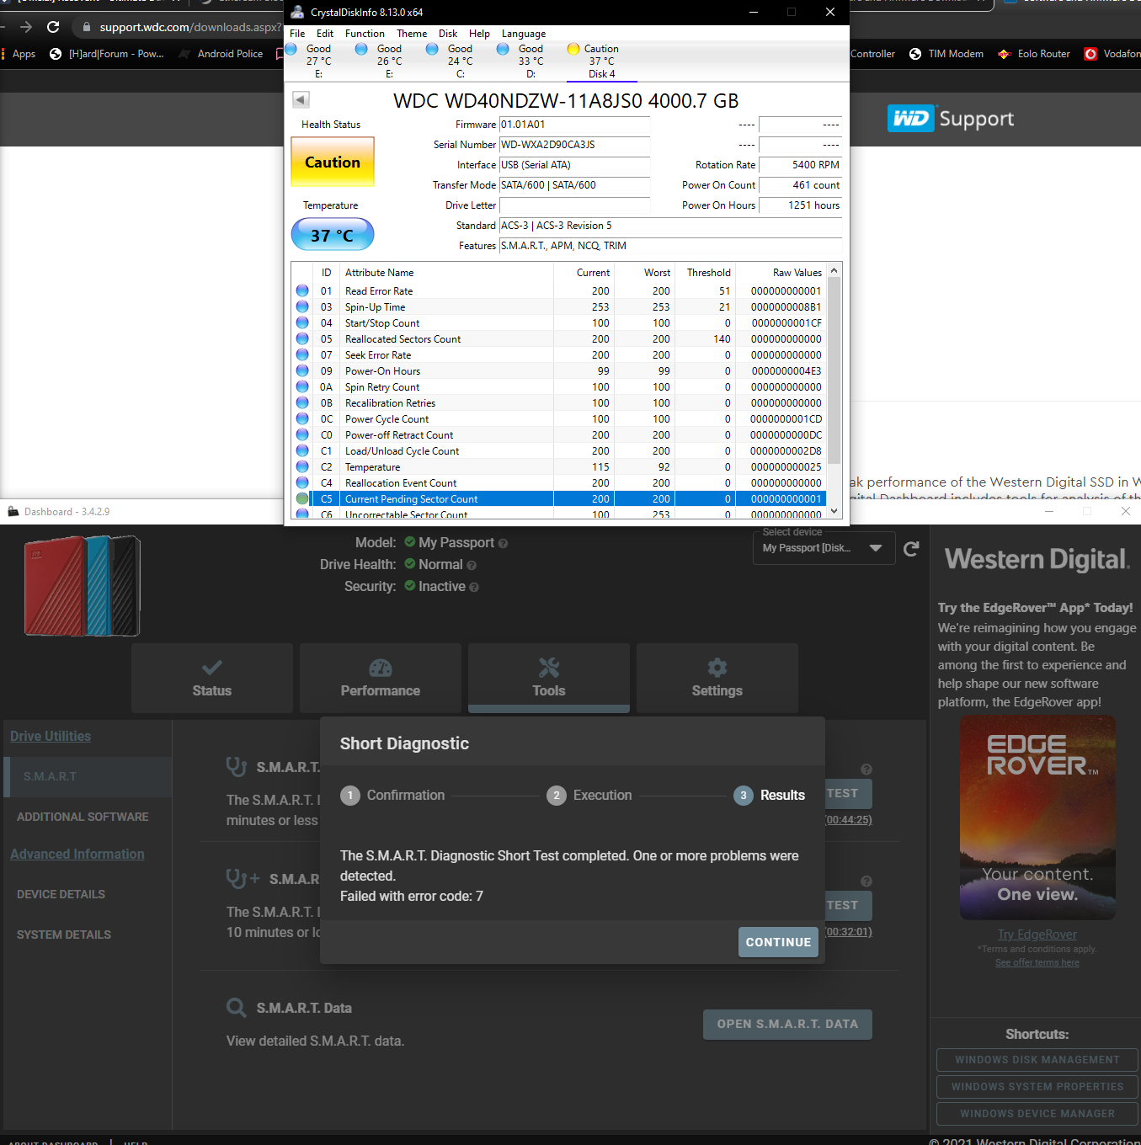Click the stethoscope icon beside the first S.M.A.R.T. test

[x=237, y=766]
